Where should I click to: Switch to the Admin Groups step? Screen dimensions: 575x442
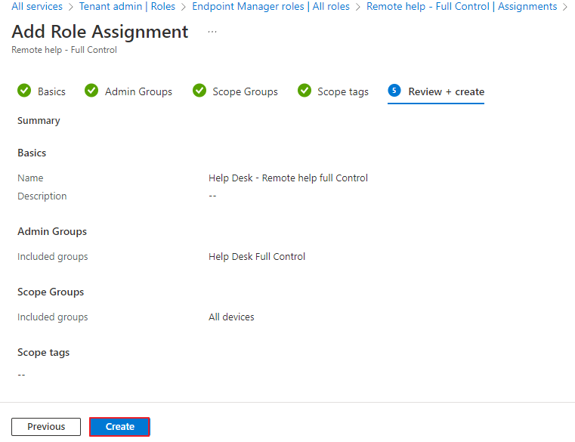coord(128,91)
